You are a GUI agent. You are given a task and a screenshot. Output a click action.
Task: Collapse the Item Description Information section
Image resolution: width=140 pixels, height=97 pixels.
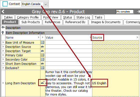tap(3, 33)
